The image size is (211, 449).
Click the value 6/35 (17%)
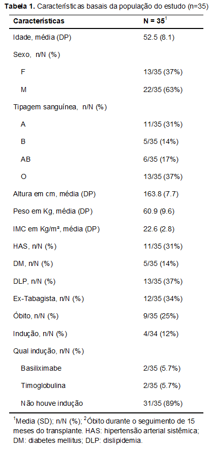click(x=161, y=160)
